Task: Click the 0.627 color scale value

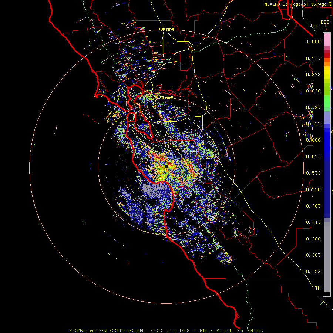Action: (x=313, y=157)
